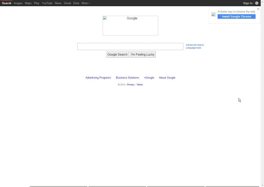Close the Chrome promo popup
264x187 pixels.
click(x=258, y=9)
